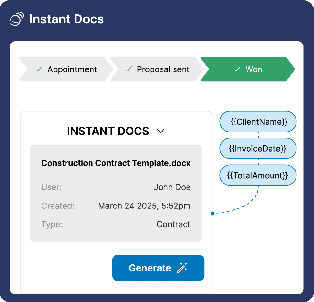Expand the INSTANT DOCS dropdown chevron
The width and height of the screenshot is (314, 302).
click(161, 131)
